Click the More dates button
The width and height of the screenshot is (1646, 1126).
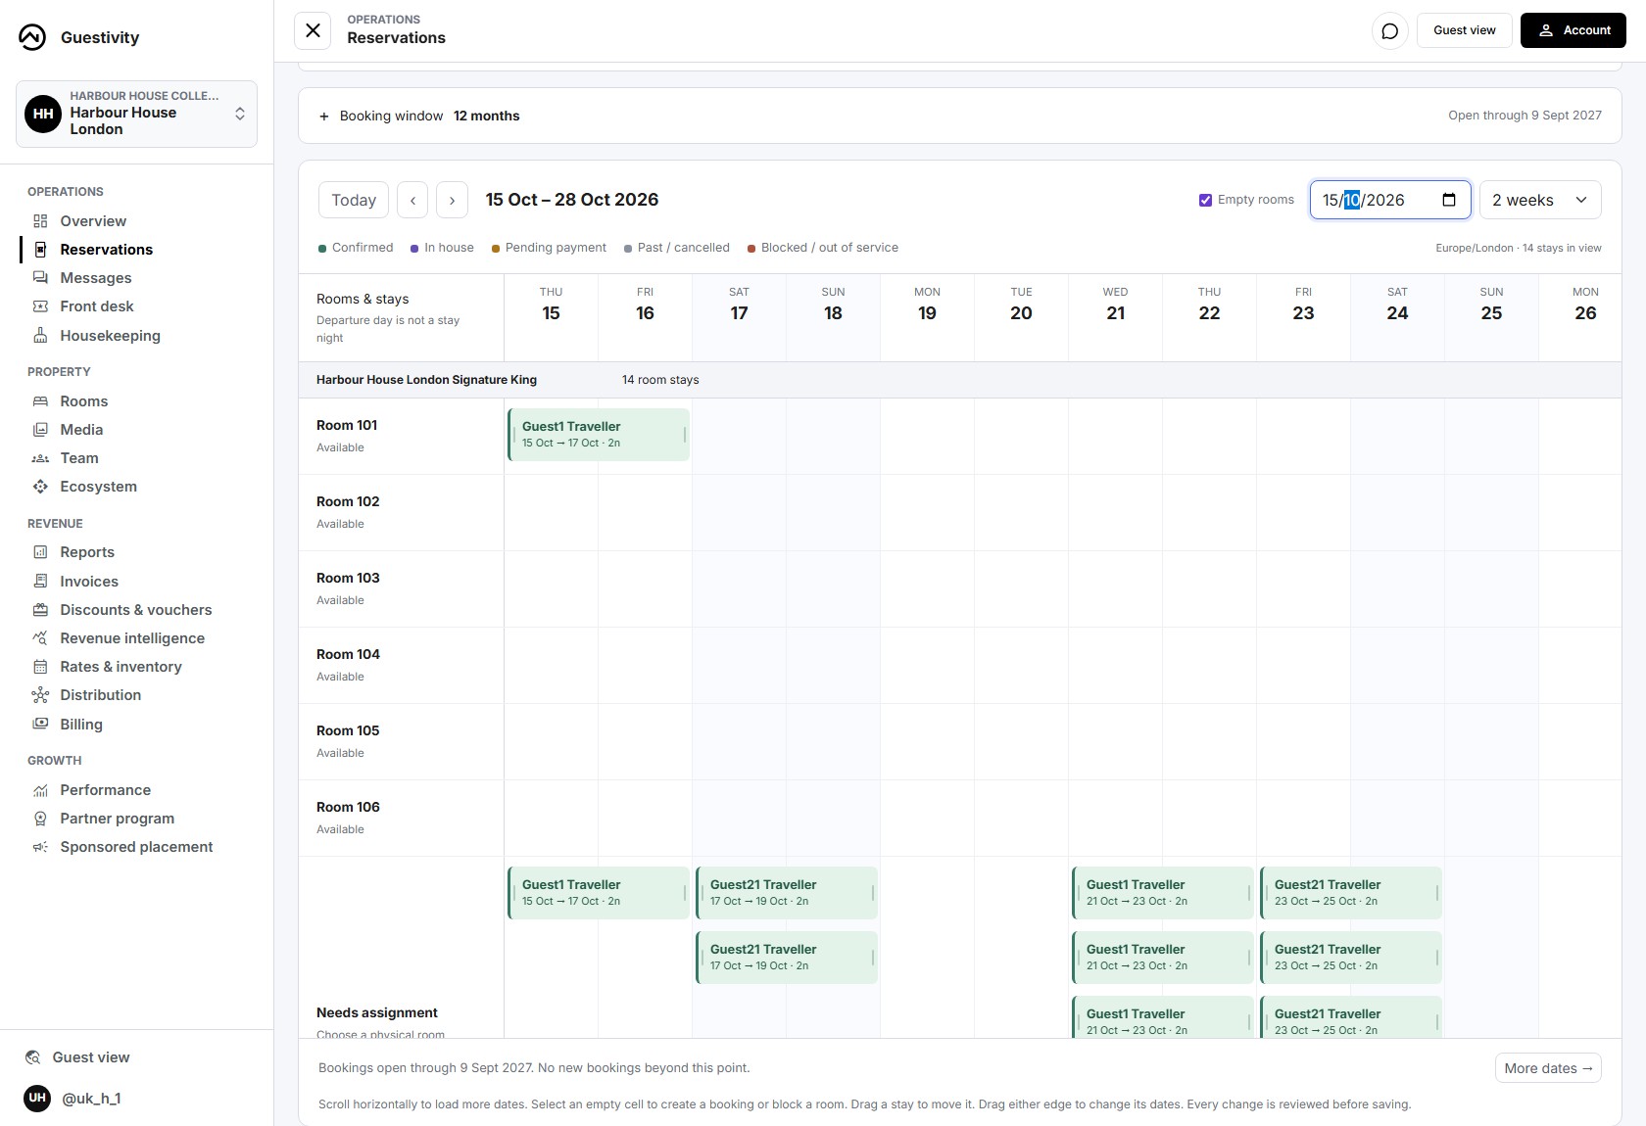pyautogui.click(x=1548, y=1068)
